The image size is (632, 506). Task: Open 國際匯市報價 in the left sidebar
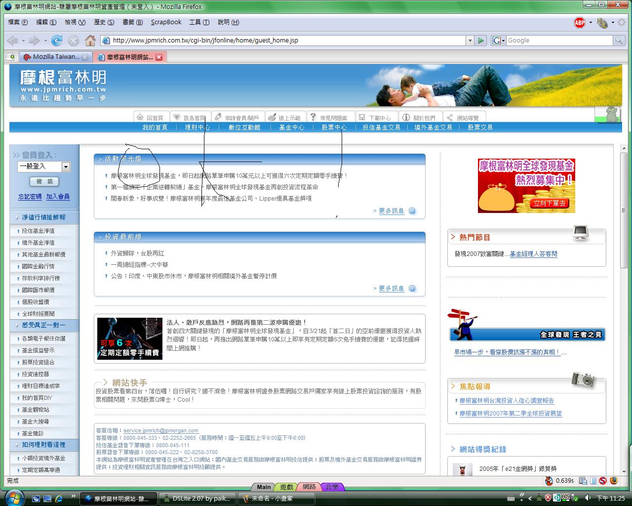tap(38, 290)
